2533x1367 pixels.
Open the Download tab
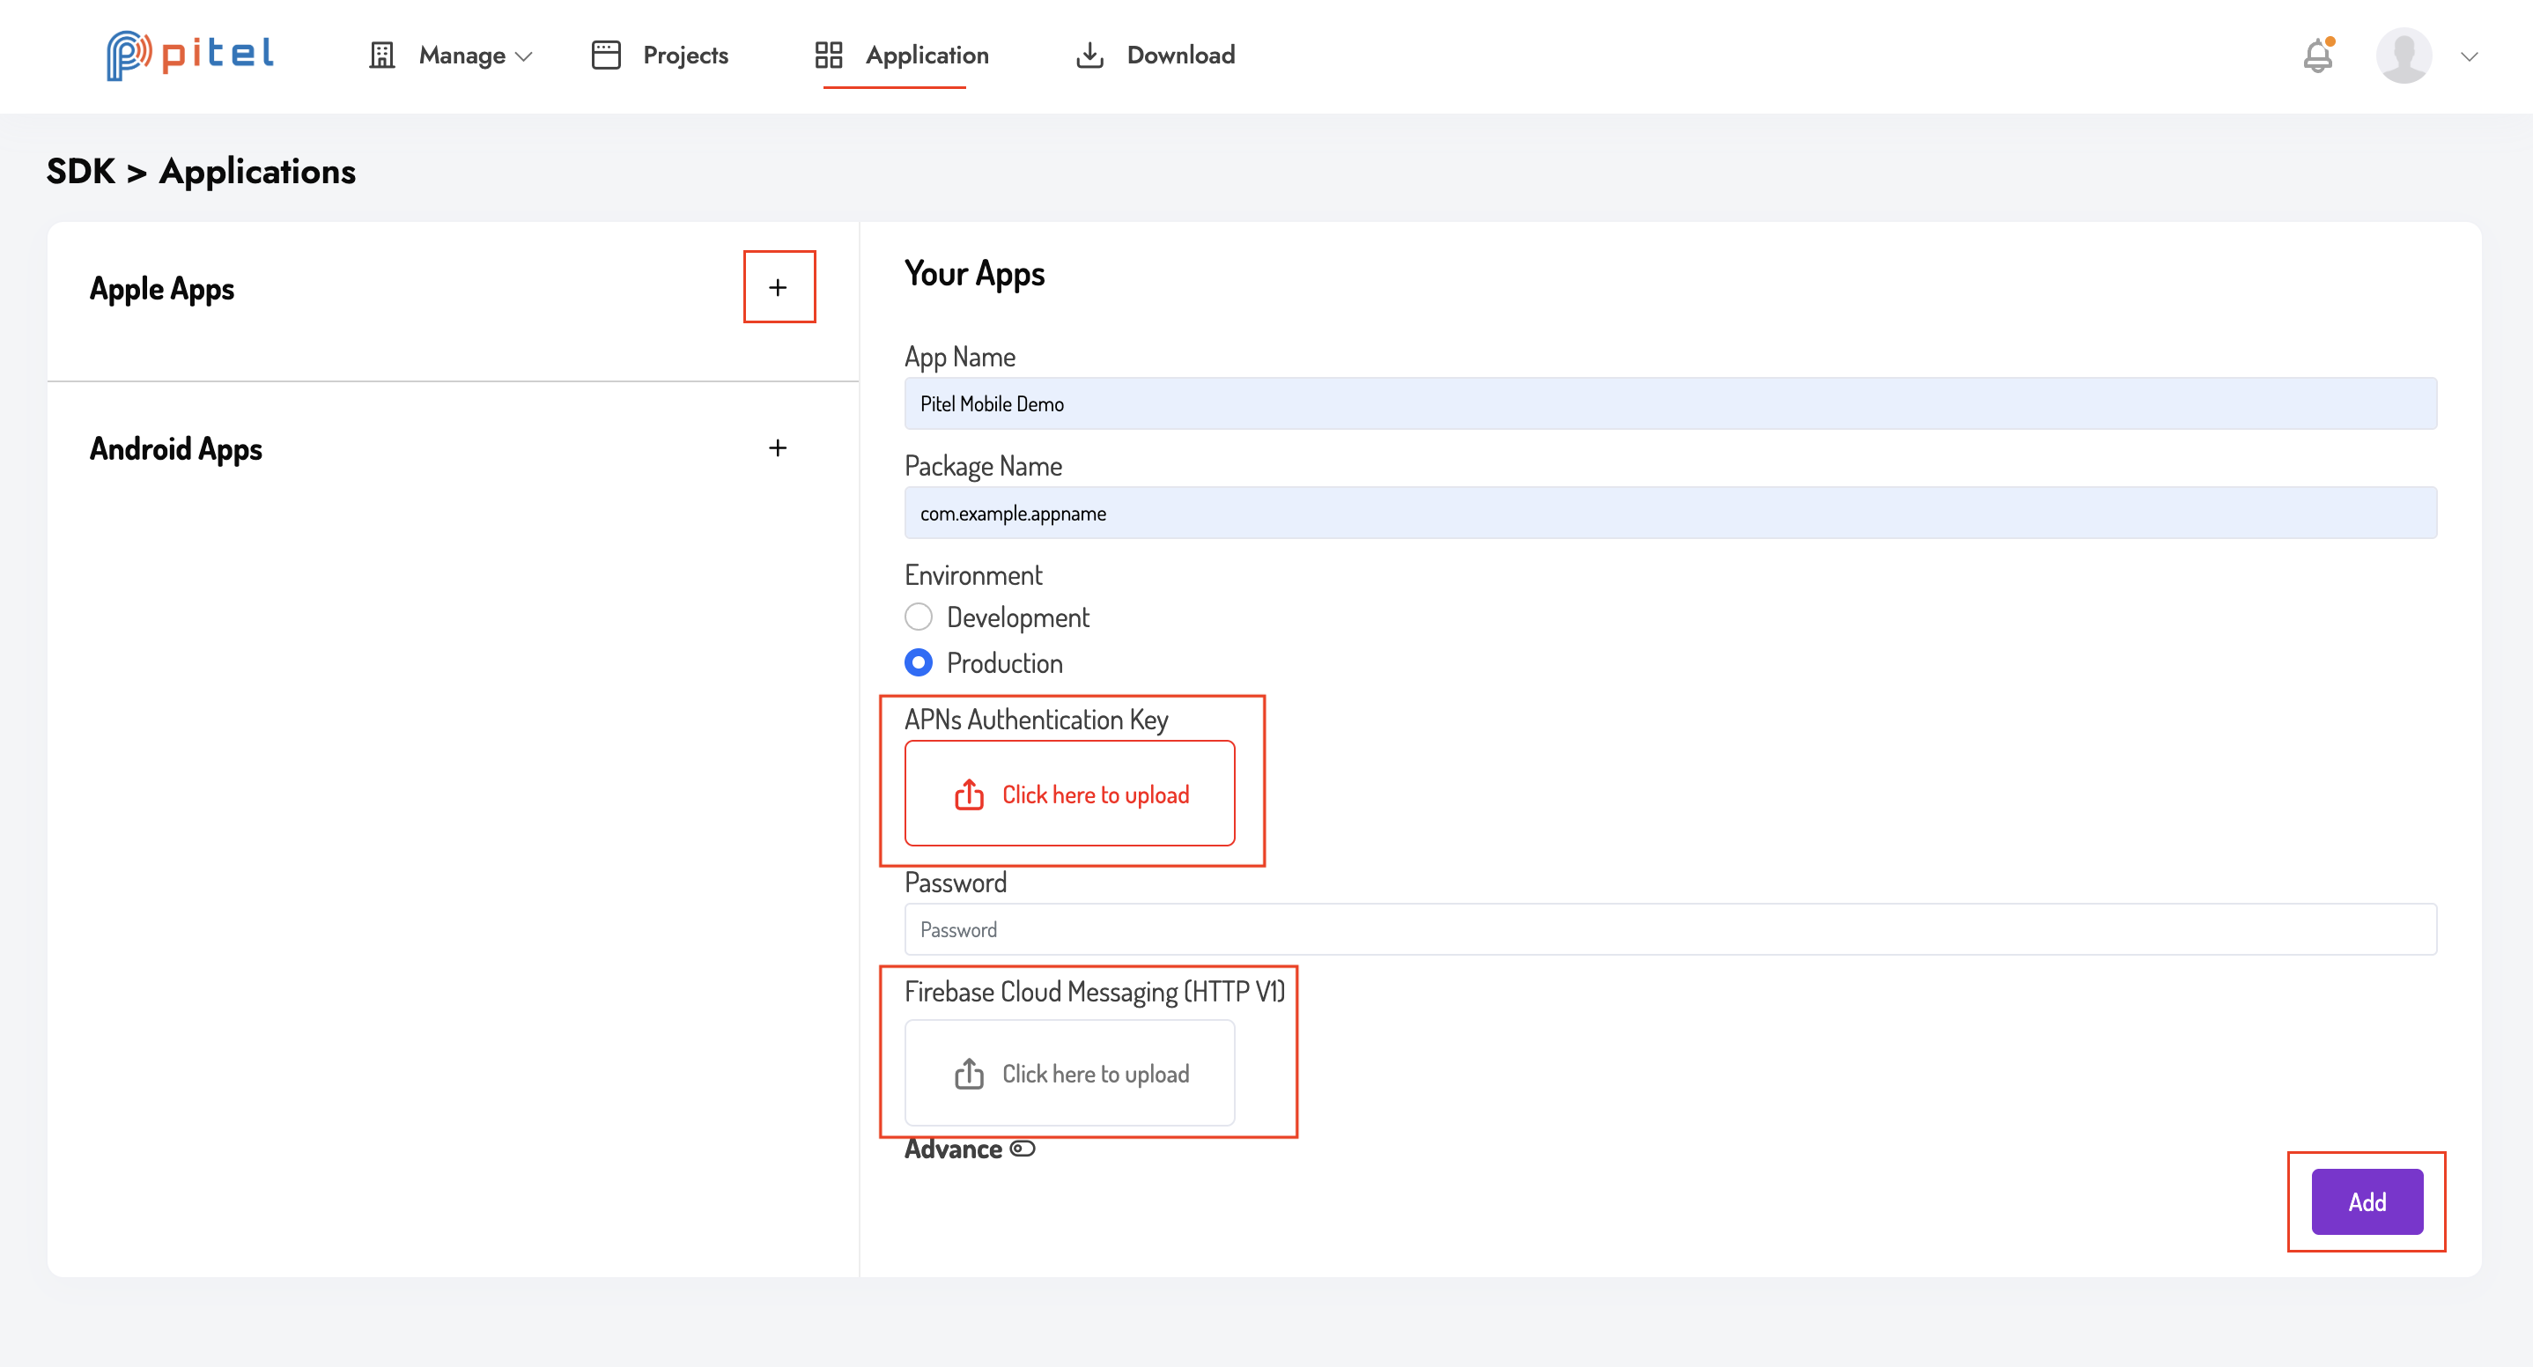[1180, 56]
